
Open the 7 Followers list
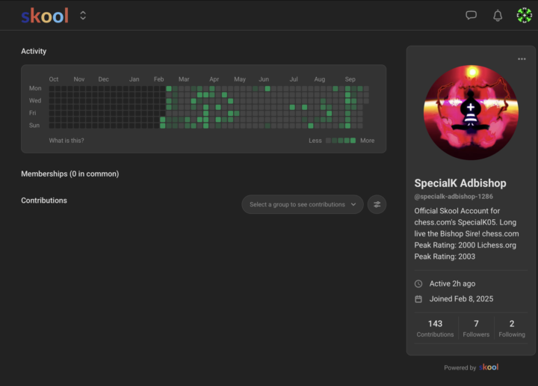[x=476, y=328]
